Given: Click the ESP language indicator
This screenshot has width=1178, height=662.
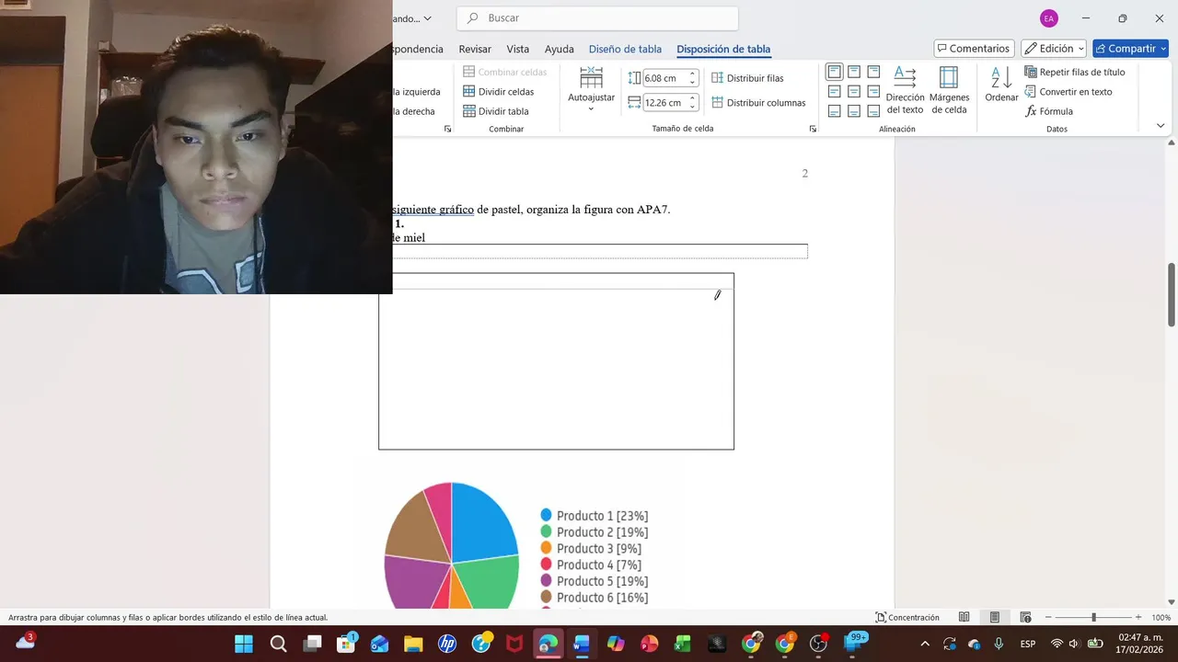Looking at the screenshot, I should pos(1028,644).
